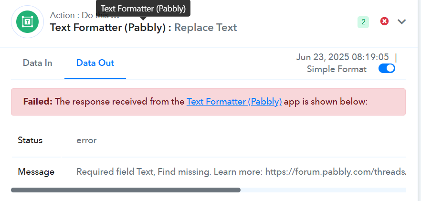
Task: Collapse the action step with the chevron
Action: pos(402,21)
